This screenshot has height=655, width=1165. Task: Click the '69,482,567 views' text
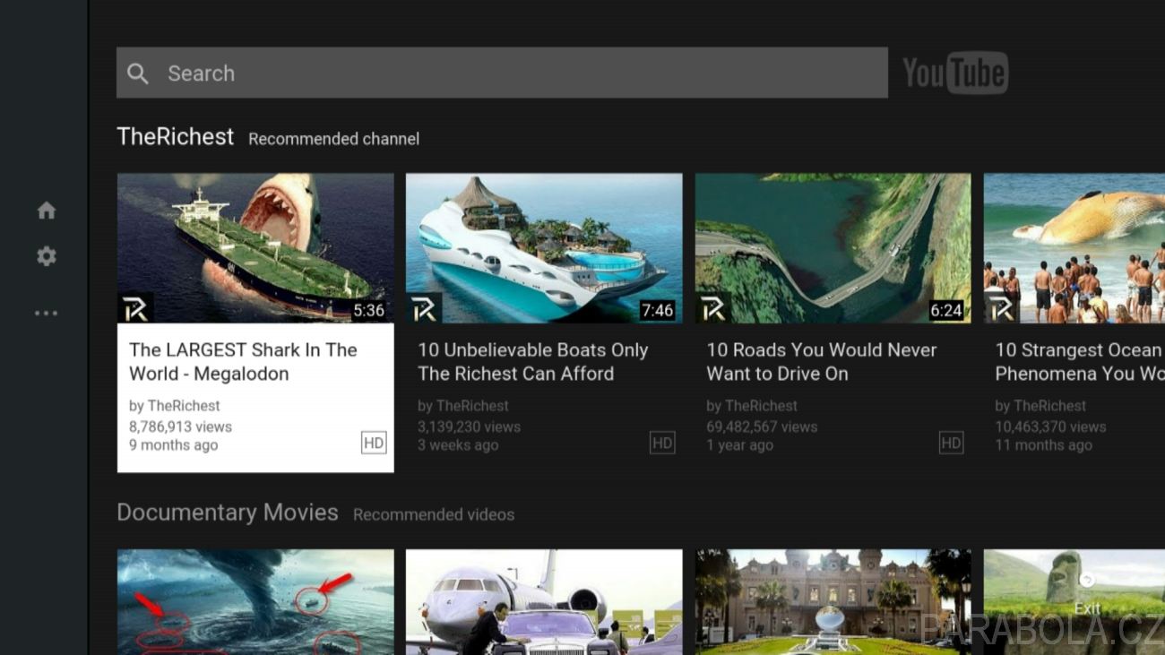762,427
